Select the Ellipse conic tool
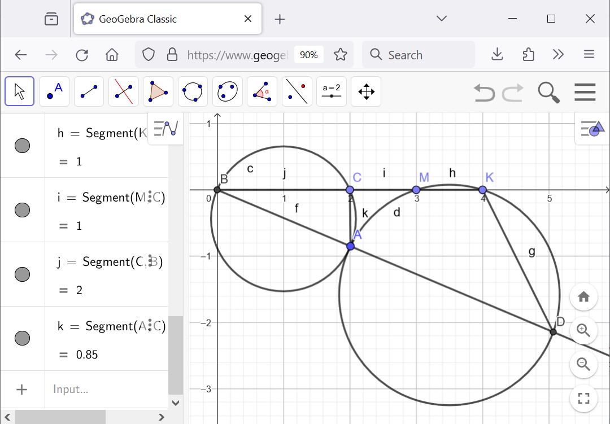Image resolution: width=610 pixels, height=424 pixels. point(228,91)
